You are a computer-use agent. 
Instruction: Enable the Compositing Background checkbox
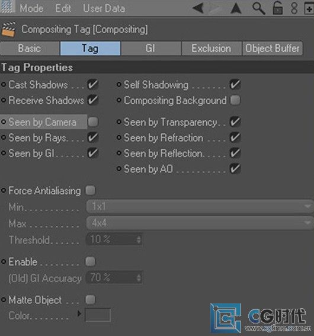point(235,100)
